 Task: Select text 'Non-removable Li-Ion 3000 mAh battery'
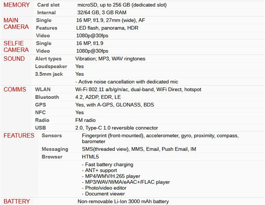(123, 202)
